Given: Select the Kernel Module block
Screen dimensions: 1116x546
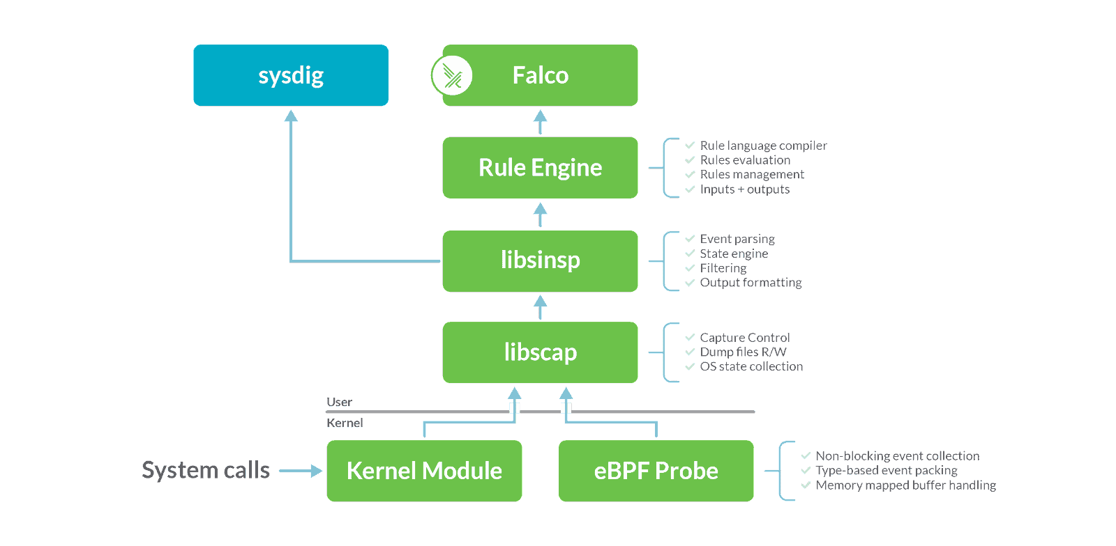Looking at the screenshot, I should tap(424, 471).
